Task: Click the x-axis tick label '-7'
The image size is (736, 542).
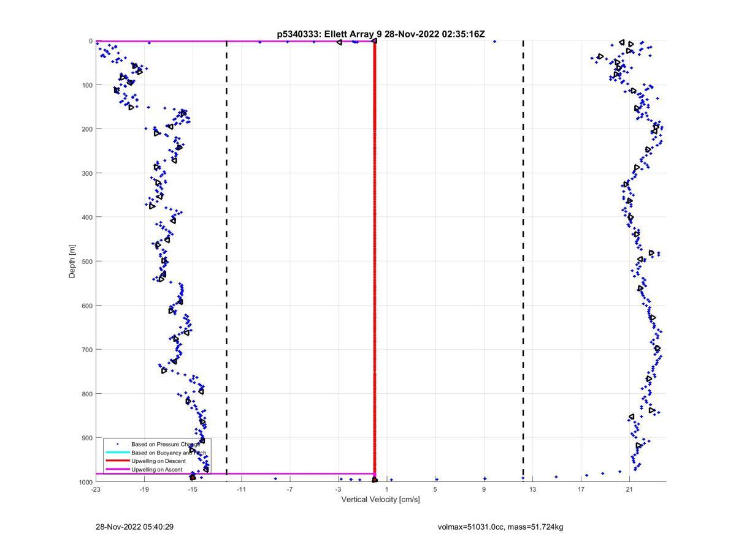Action: click(289, 490)
